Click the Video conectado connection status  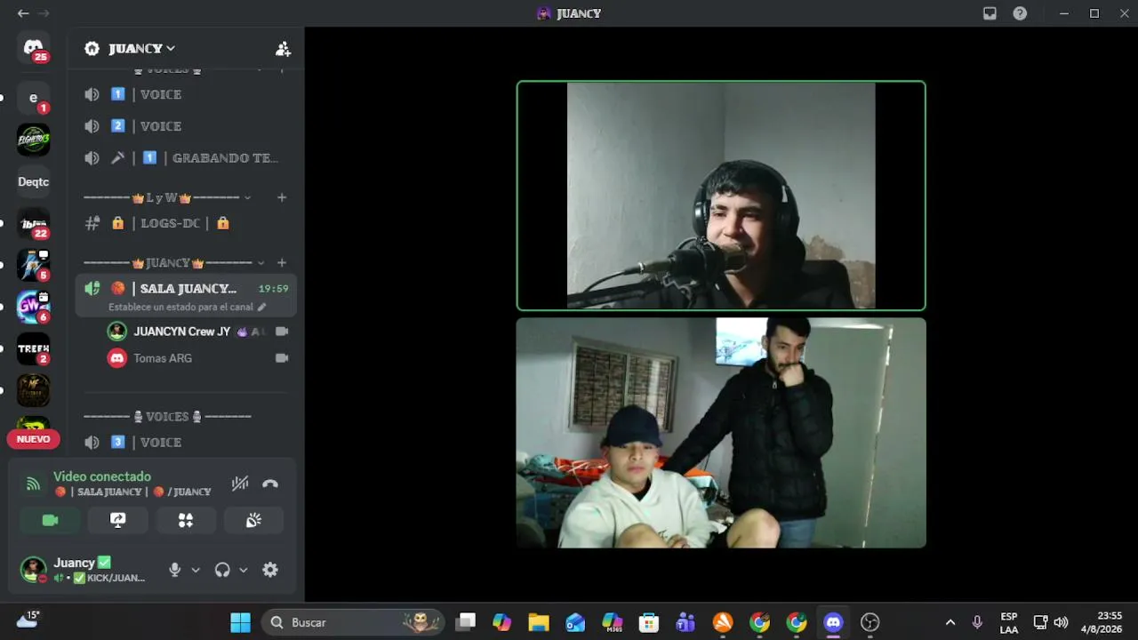pos(102,476)
